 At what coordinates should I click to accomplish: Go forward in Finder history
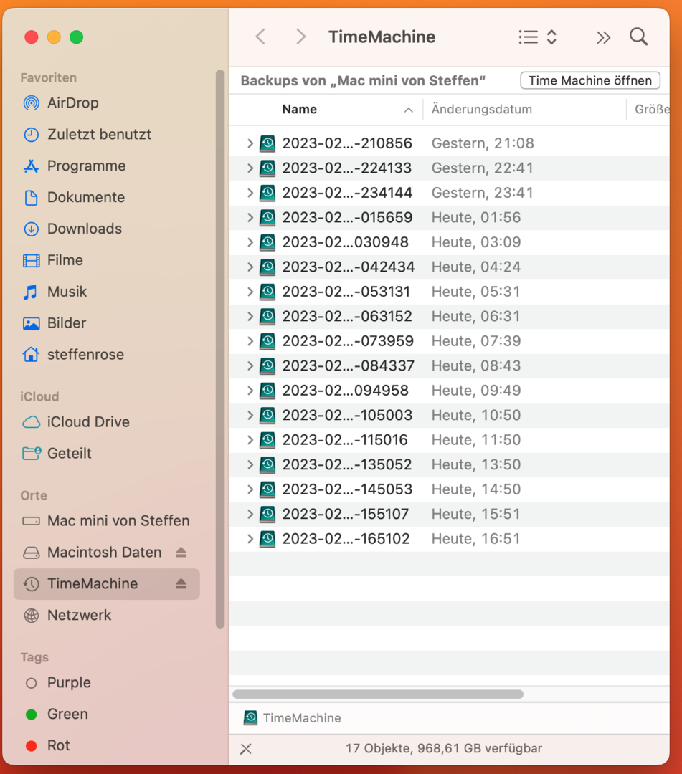coord(300,37)
